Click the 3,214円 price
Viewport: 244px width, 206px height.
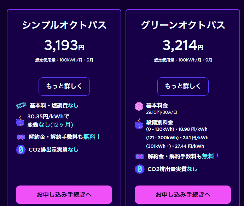click(183, 45)
